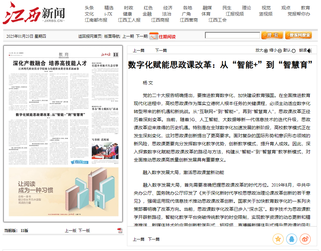321x251 pixels.
Task: Open the 江西工人报 newspaper link
Action: tap(129, 20)
